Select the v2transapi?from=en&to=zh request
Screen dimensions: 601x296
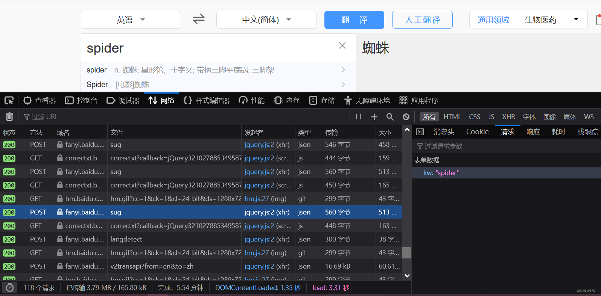tap(201, 266)
